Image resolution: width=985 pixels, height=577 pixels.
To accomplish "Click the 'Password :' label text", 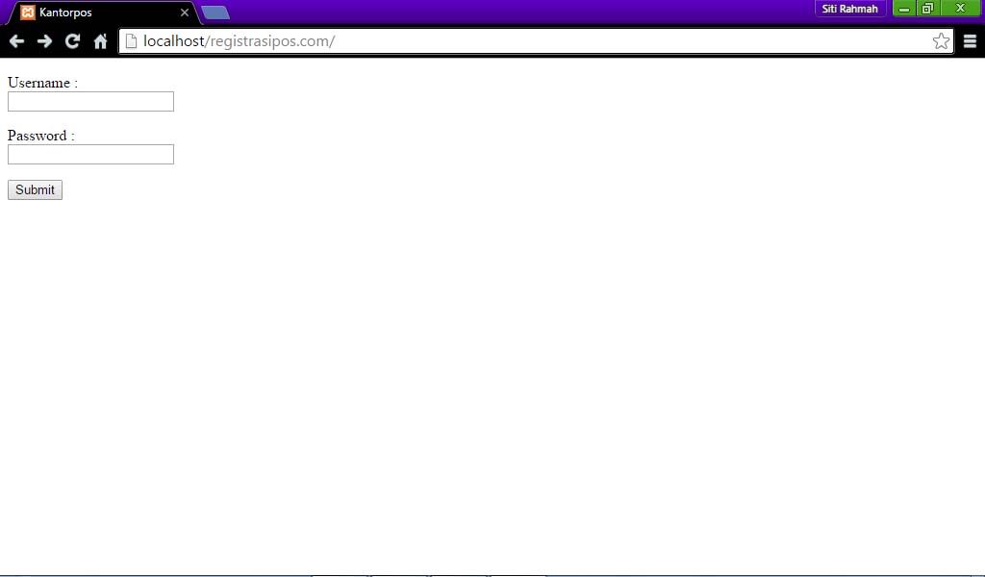I will click(40, 136).
